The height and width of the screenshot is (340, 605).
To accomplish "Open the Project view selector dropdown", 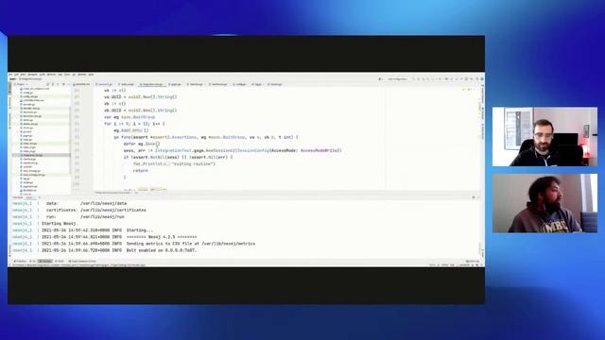I will 21,84.
